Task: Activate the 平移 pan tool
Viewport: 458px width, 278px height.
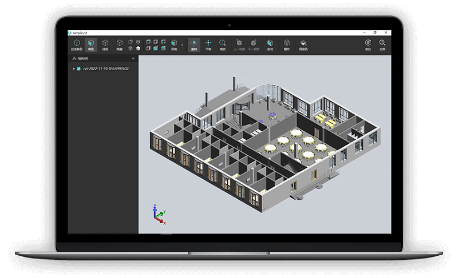Action: click(208, 45)
